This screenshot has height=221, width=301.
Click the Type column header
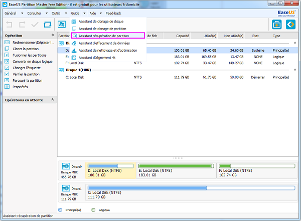[x=284, y=36]
